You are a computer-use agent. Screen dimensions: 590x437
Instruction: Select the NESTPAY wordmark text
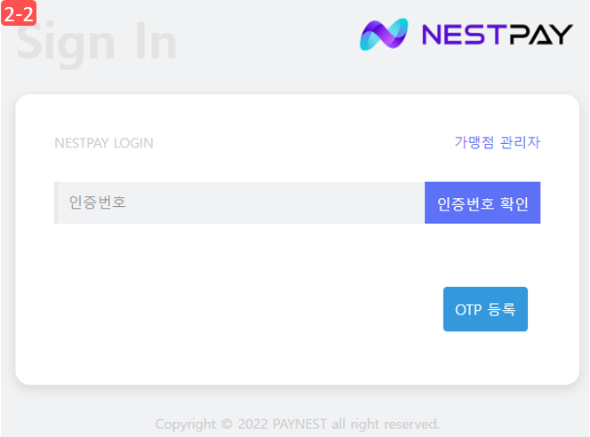[497, 35]
